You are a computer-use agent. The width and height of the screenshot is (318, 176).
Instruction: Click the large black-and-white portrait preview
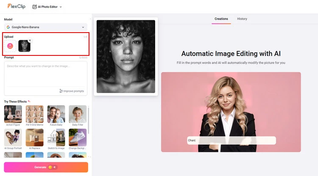click(x=126, y=56)
